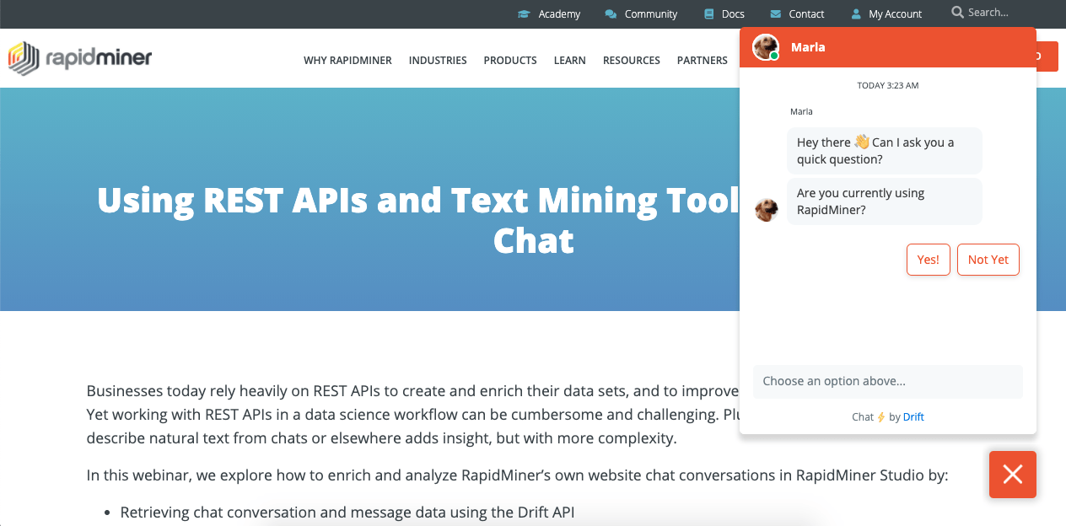Open the Partners menu
The height and width of the screenshot is (526, 1066).
(x=703, y=61)
